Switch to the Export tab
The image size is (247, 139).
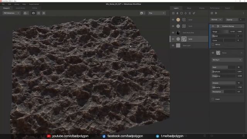pyautogui.click(x=228, y=8)
